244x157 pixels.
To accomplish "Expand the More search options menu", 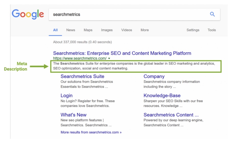I will click(145, 30).
